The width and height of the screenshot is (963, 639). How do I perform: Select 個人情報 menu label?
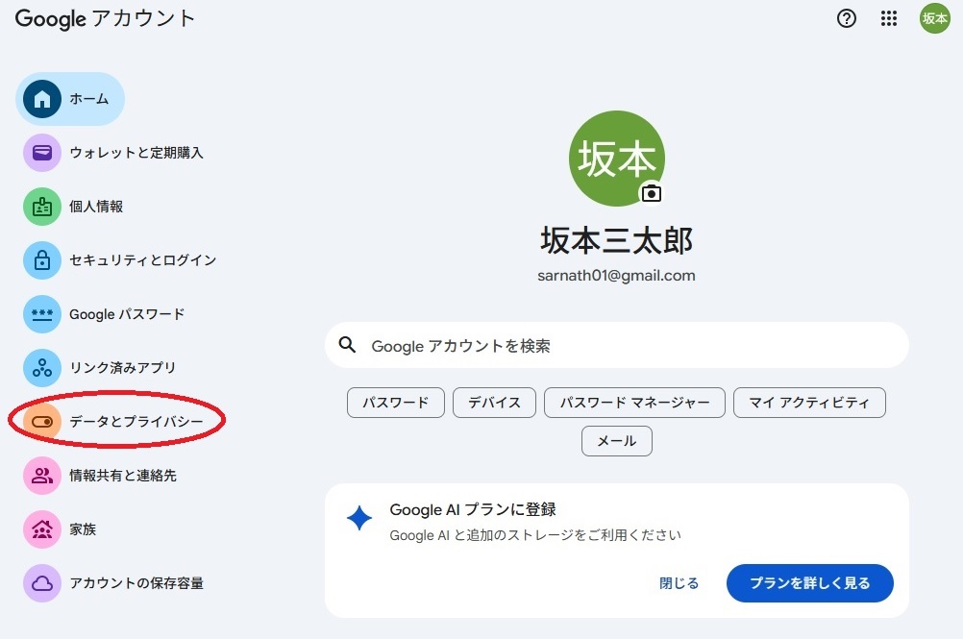[96, 207]
